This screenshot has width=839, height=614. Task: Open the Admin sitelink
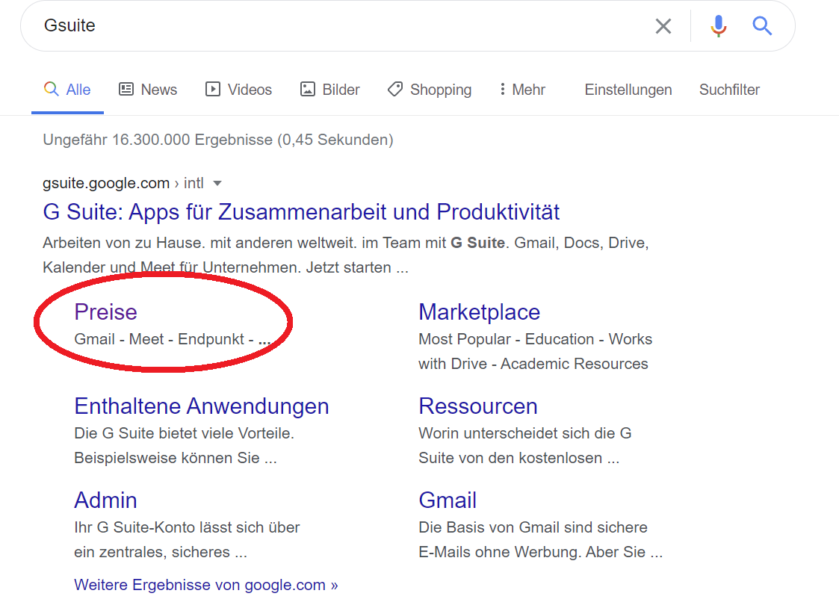click(x=105, y=500)
